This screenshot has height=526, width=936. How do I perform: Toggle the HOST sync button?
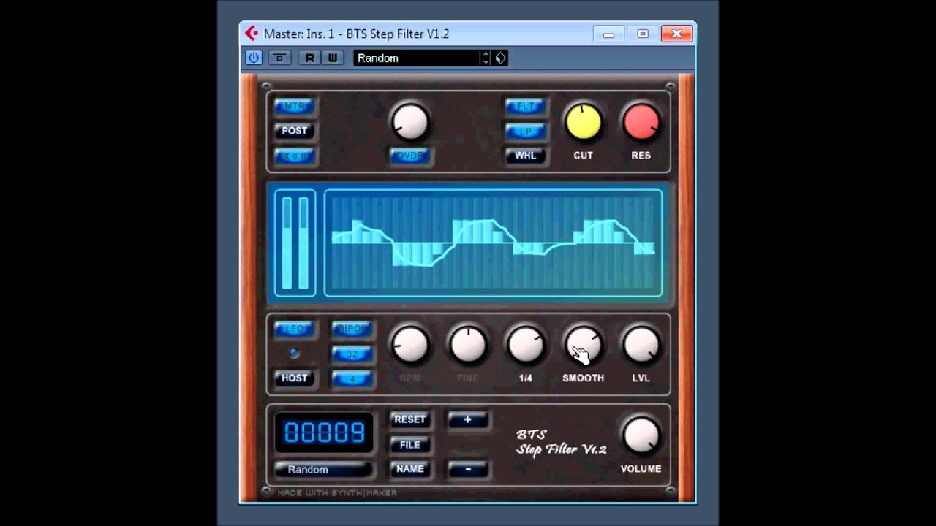click(x=295, y=378)
